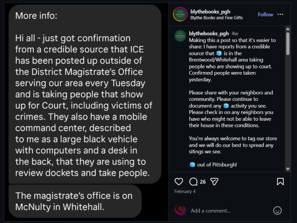
Task: Open comments via the speech bubble icon
Action: pos(193,182)
